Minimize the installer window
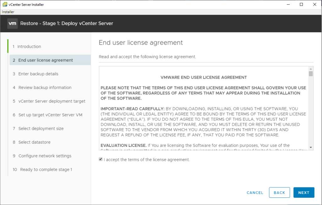Screen dimensions: 322x205 288,4
